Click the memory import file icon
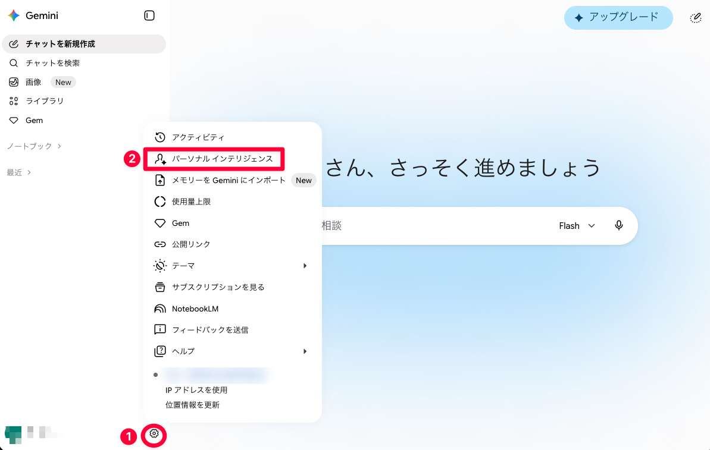 (x=160, y=180)
